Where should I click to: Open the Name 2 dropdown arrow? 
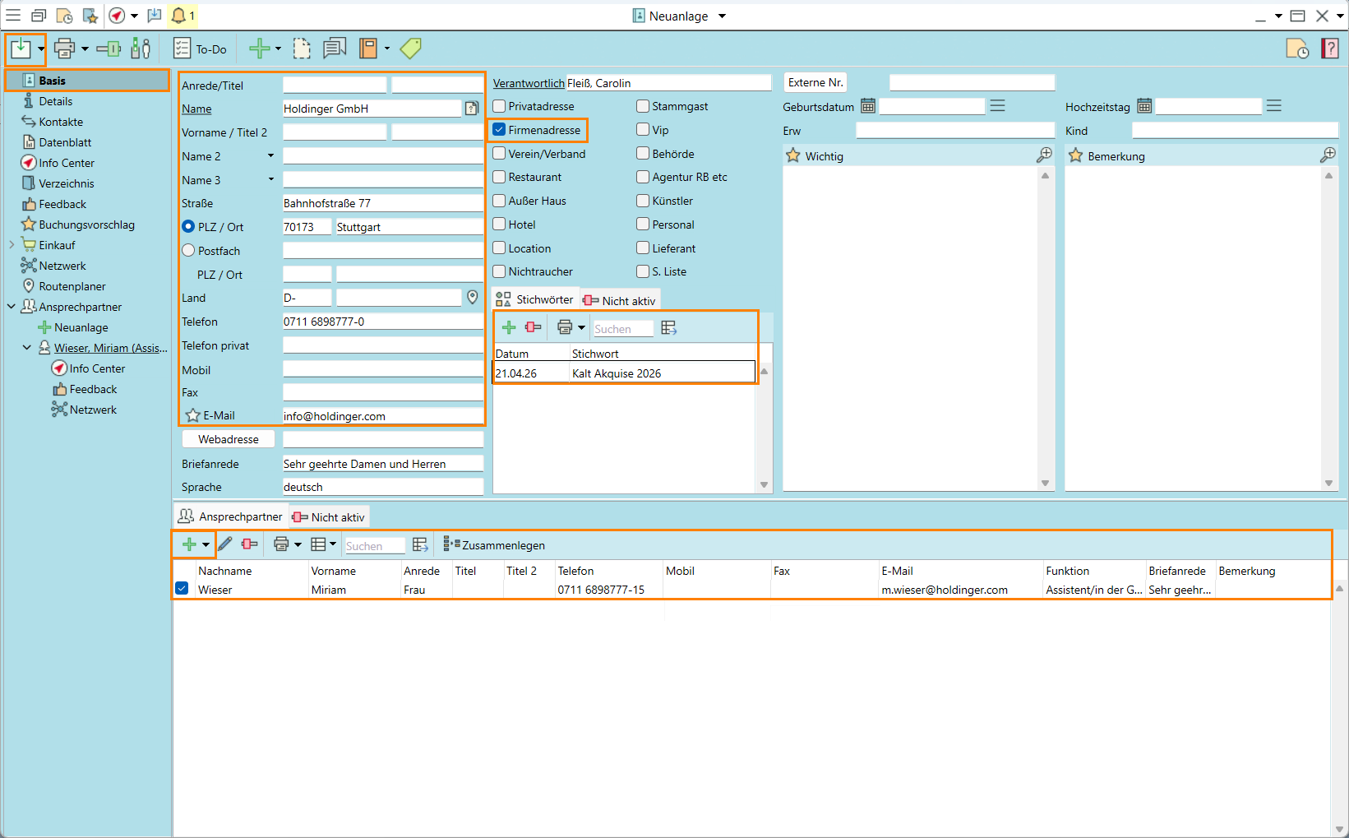270,156
